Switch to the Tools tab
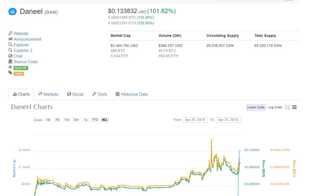 pyautogui.click(x=99, y=94)
